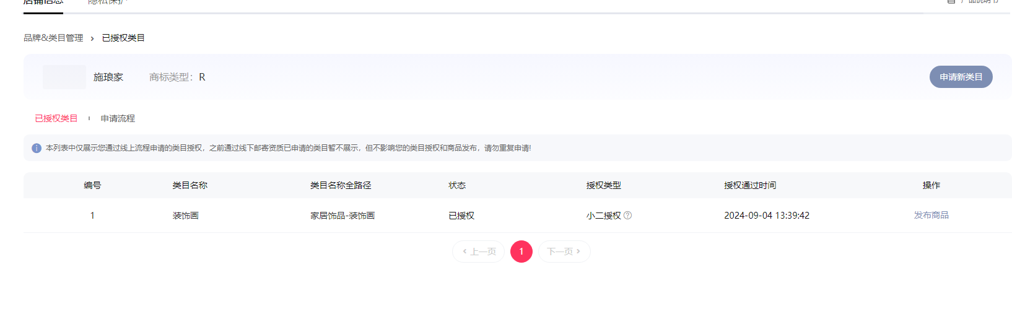Click the 家居饰品-装饰画 full path cell
Screen dimensions: 1012x311
pyautogui.click(x=342, y=216)
